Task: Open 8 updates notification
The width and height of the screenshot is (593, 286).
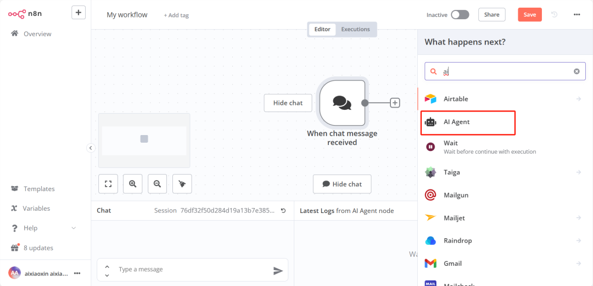Action: (x=38, y=248)
